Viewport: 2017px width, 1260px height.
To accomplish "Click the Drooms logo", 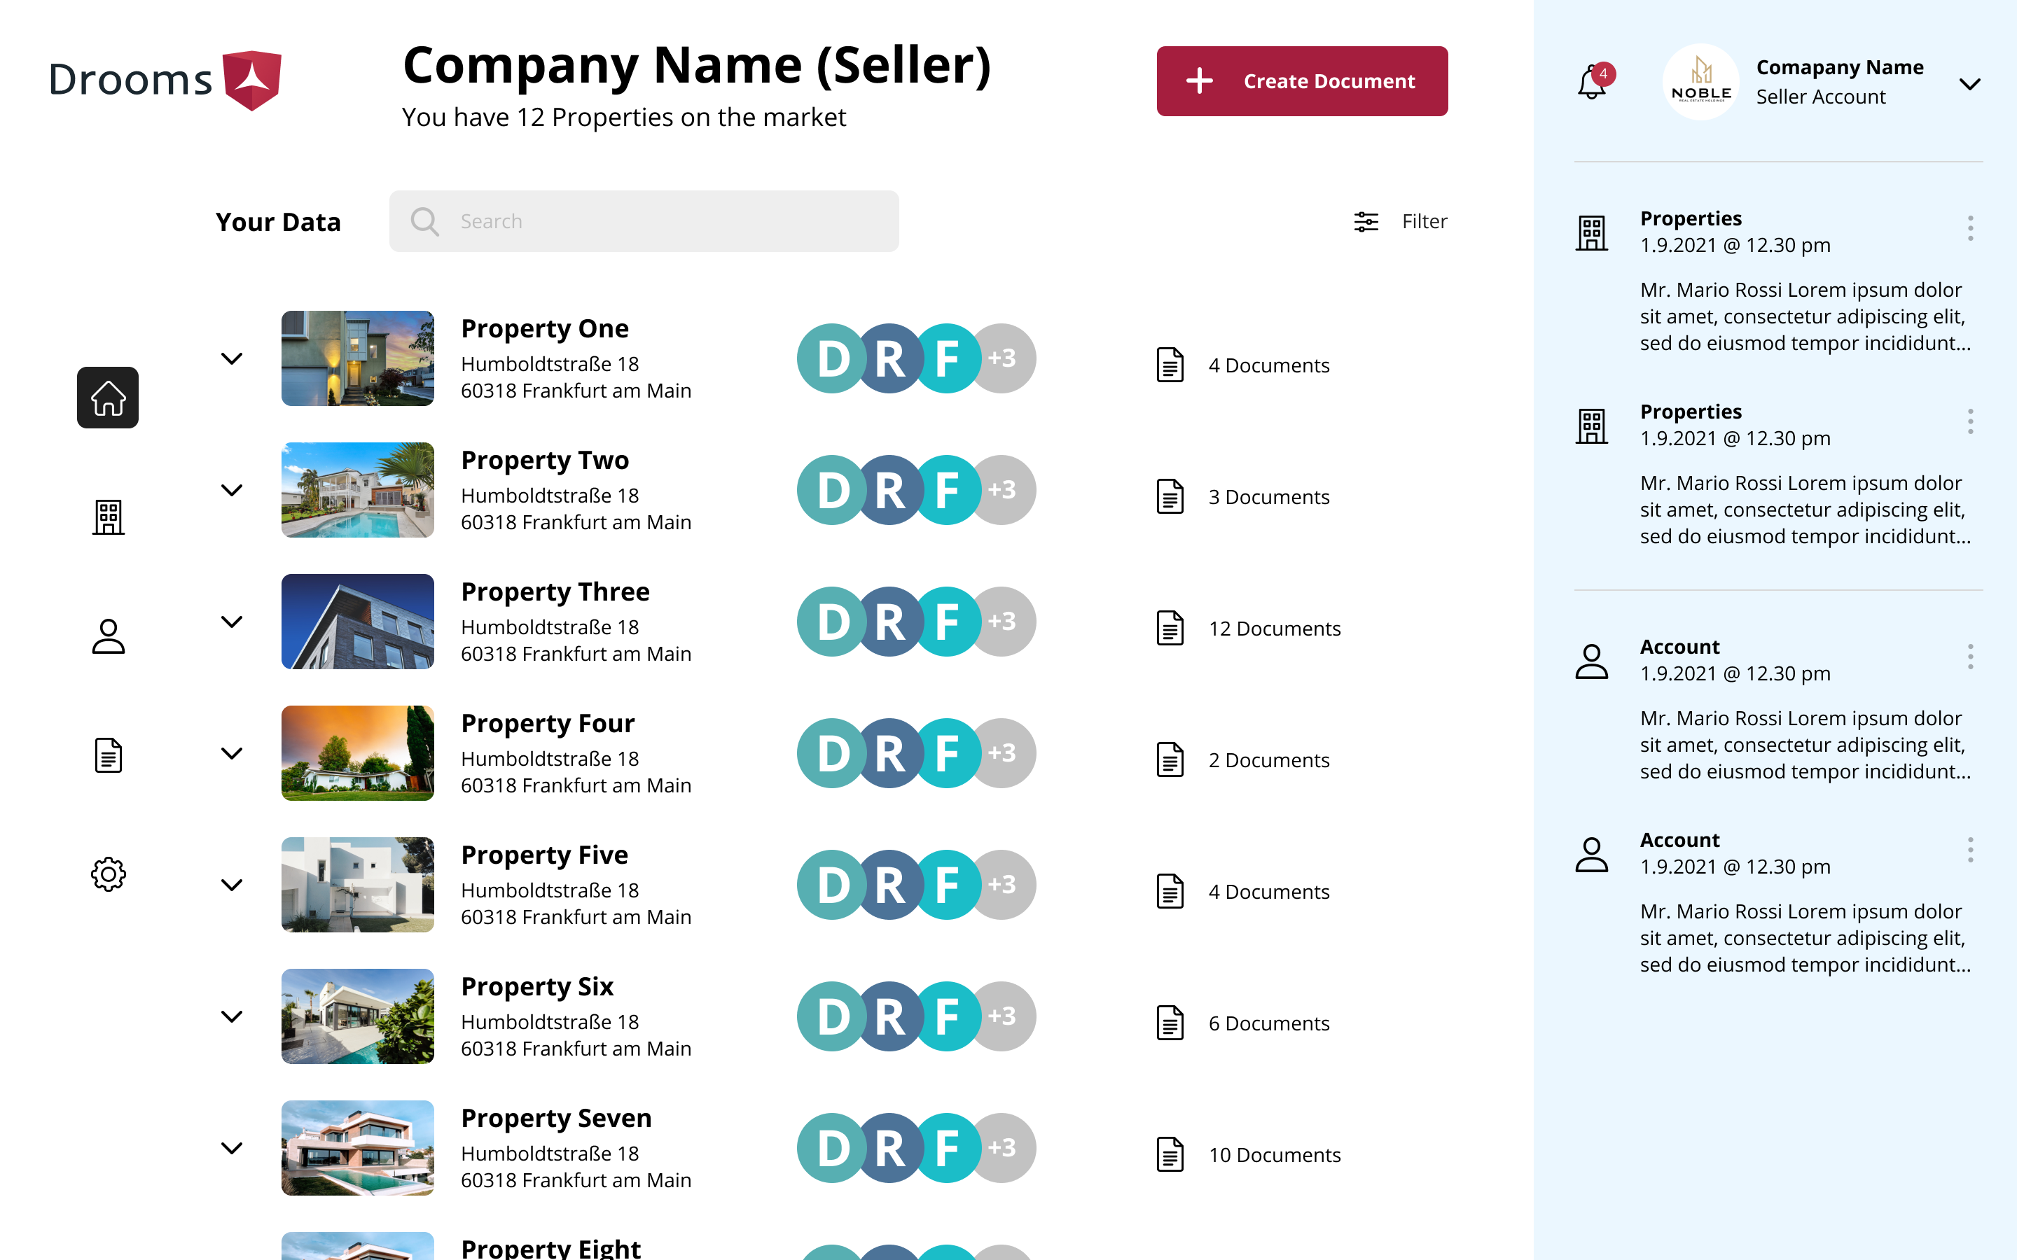I will (x=165, y=80).
